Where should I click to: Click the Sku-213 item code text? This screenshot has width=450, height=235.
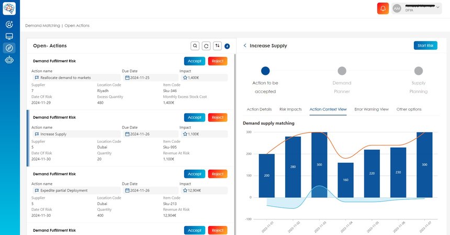coord(170,204)
